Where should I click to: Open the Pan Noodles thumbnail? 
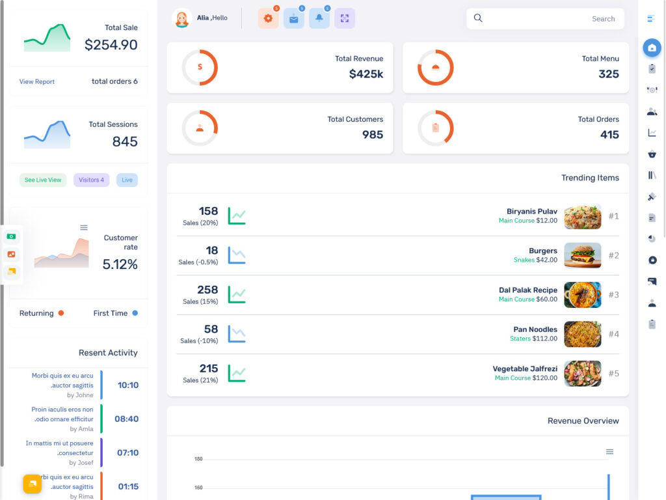pyautogui.click(x=582, y=334)
